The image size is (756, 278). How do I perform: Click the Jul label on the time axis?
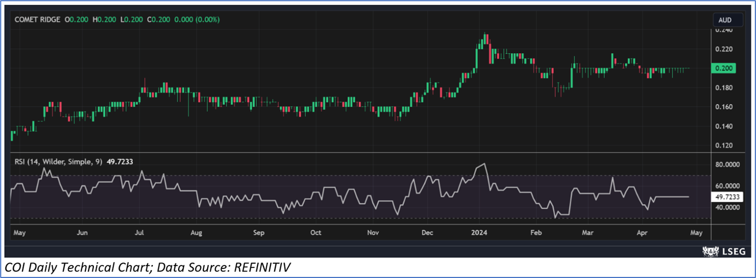click(140, 233)
